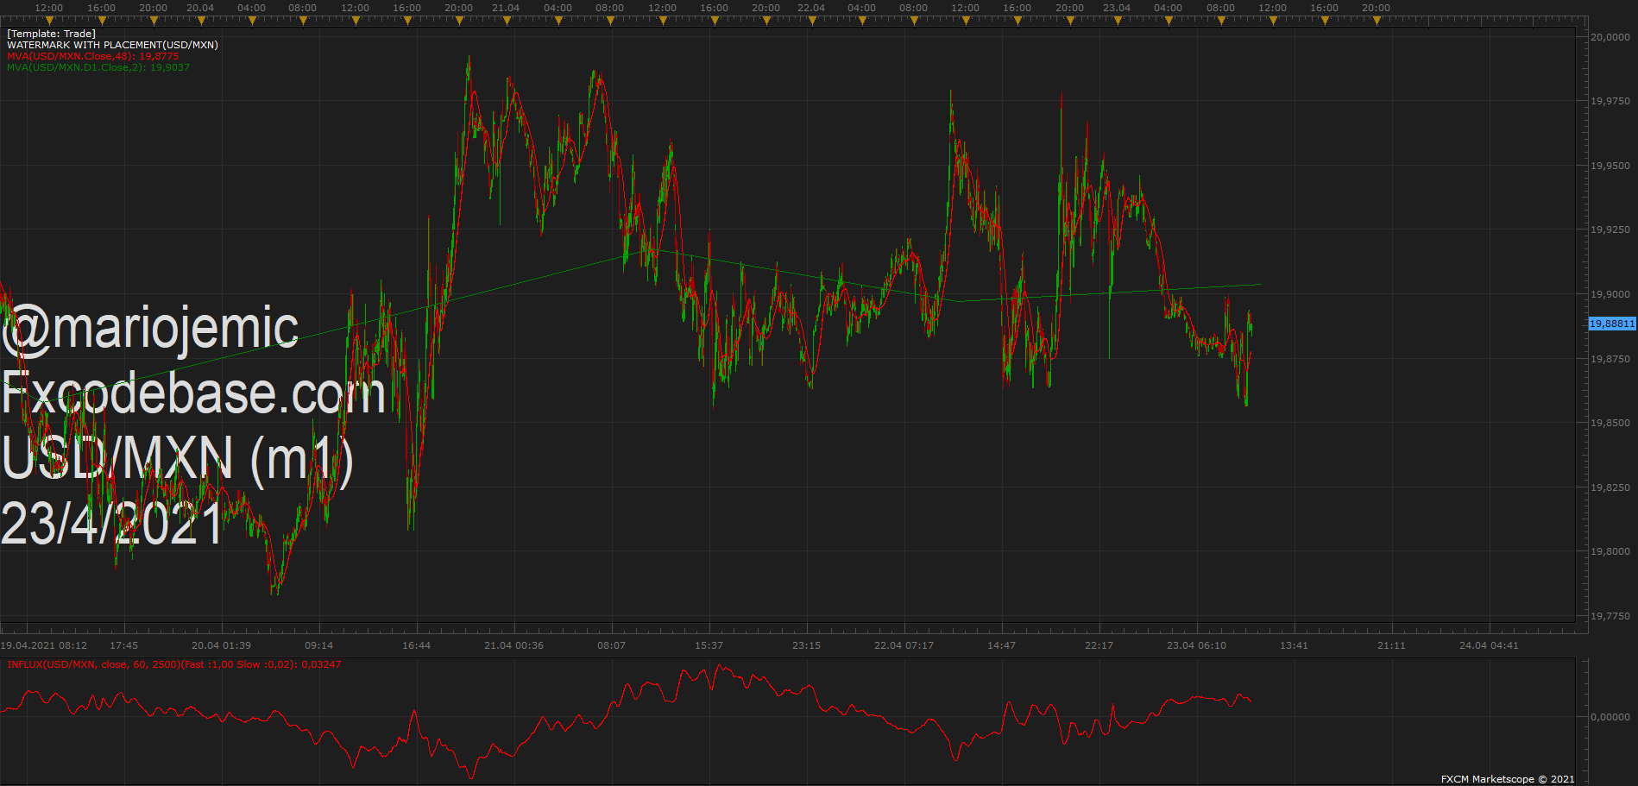Click the 22:17 bottom time label
The width and height of the screenshot is (1638, 786).
(x=1099, y=645)
